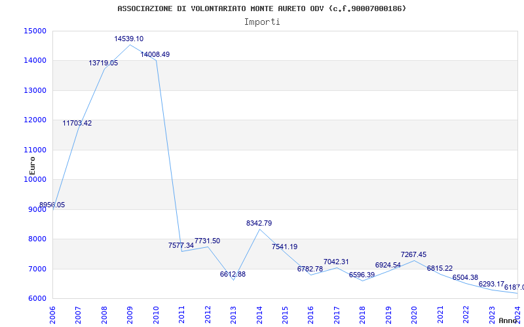Click the 2023 year label
Viewport: 524px width, 327px height.
coord(492,315)
